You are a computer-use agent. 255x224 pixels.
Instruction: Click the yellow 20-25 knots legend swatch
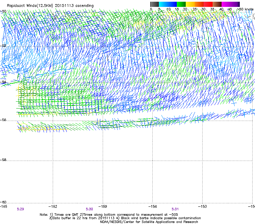pos(190,4)
